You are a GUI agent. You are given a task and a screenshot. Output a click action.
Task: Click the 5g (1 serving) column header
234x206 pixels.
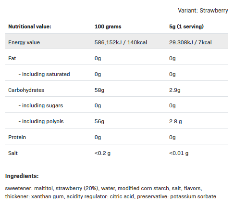pyautogui.click(x=186, y=26)
